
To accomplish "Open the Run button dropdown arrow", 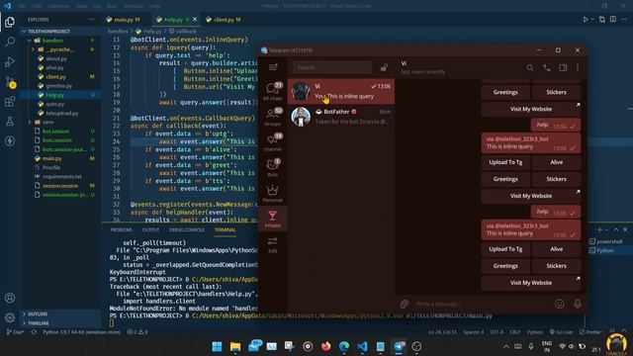I will click(592, 20).
